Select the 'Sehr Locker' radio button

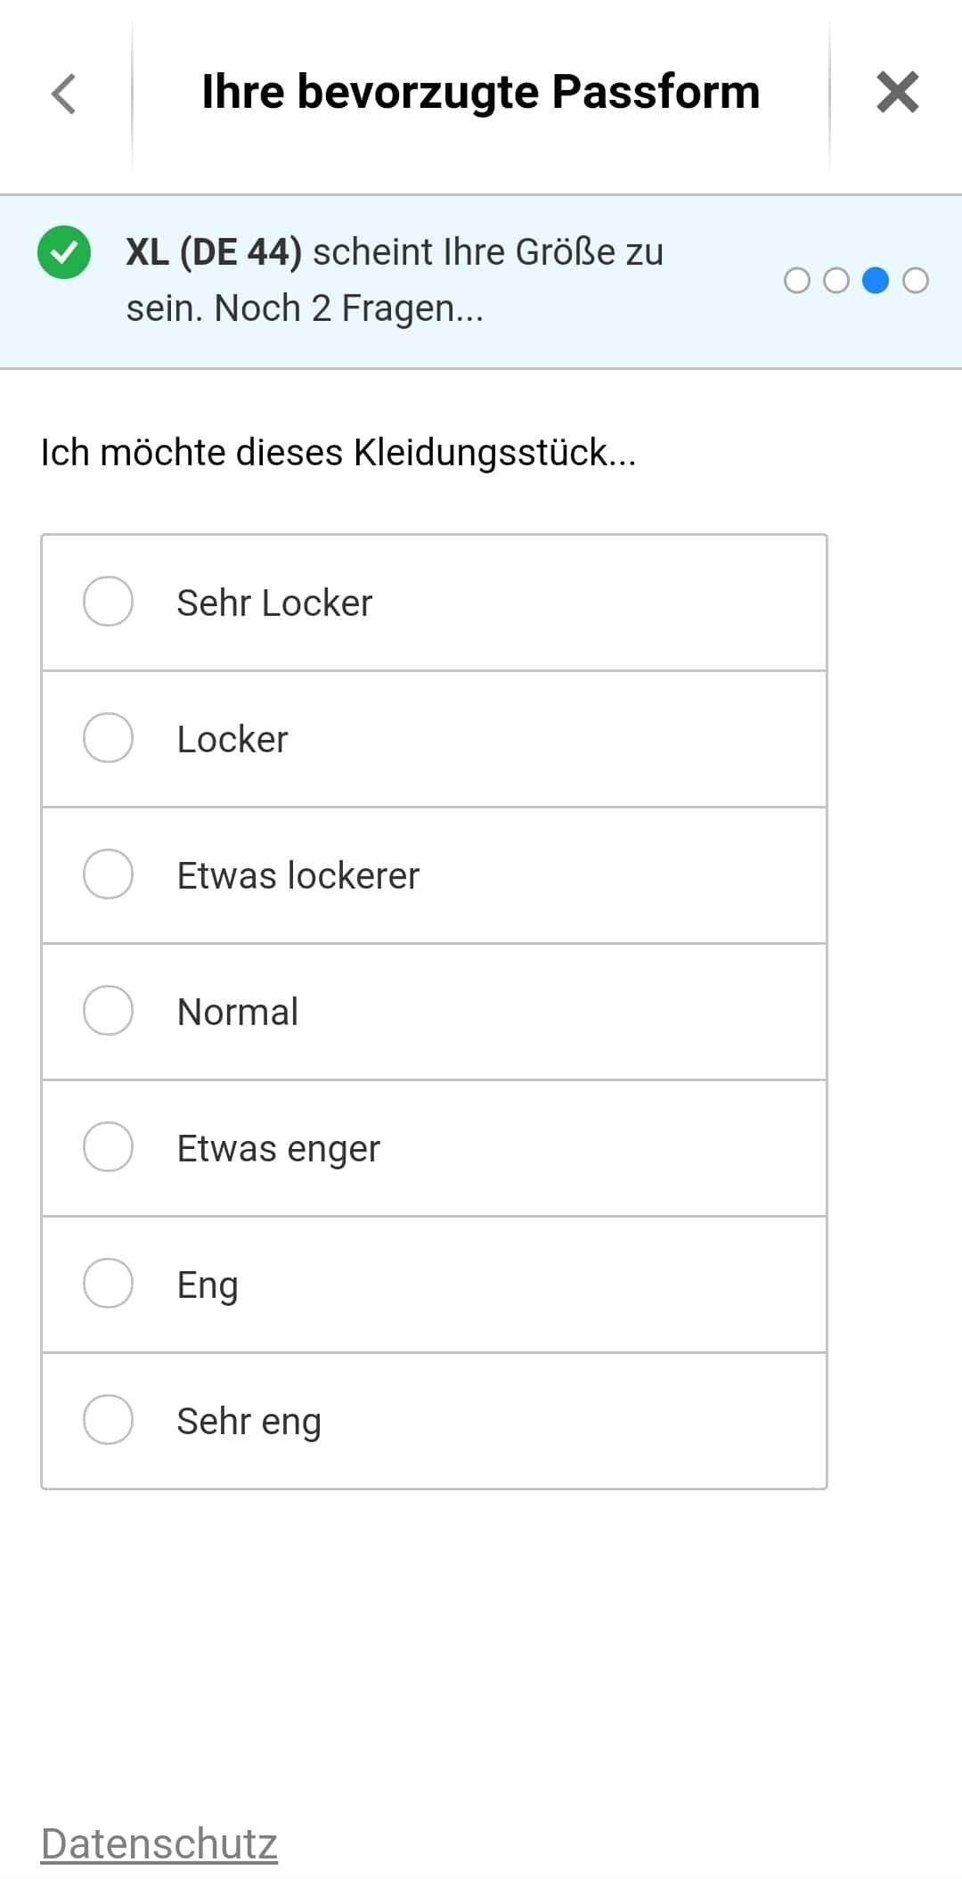coord(108,602)
